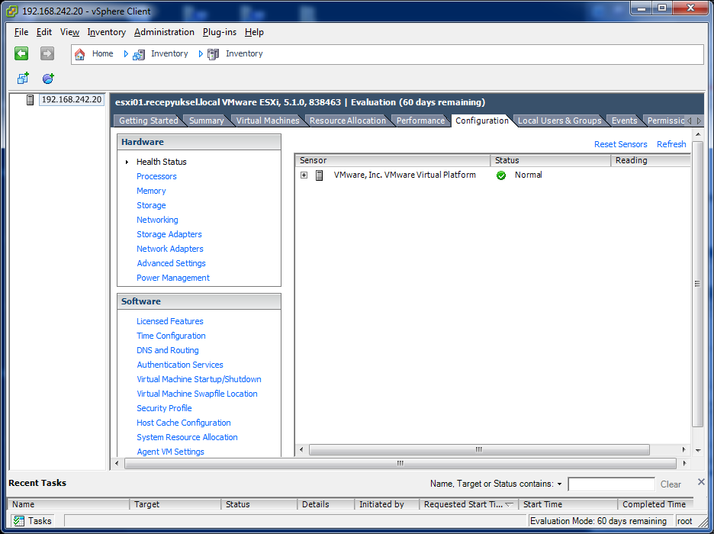Click the VMware Virtual Platform server icon
Image resolution: width=714 pixels, height=534 pixels.
tap(319, 175)
